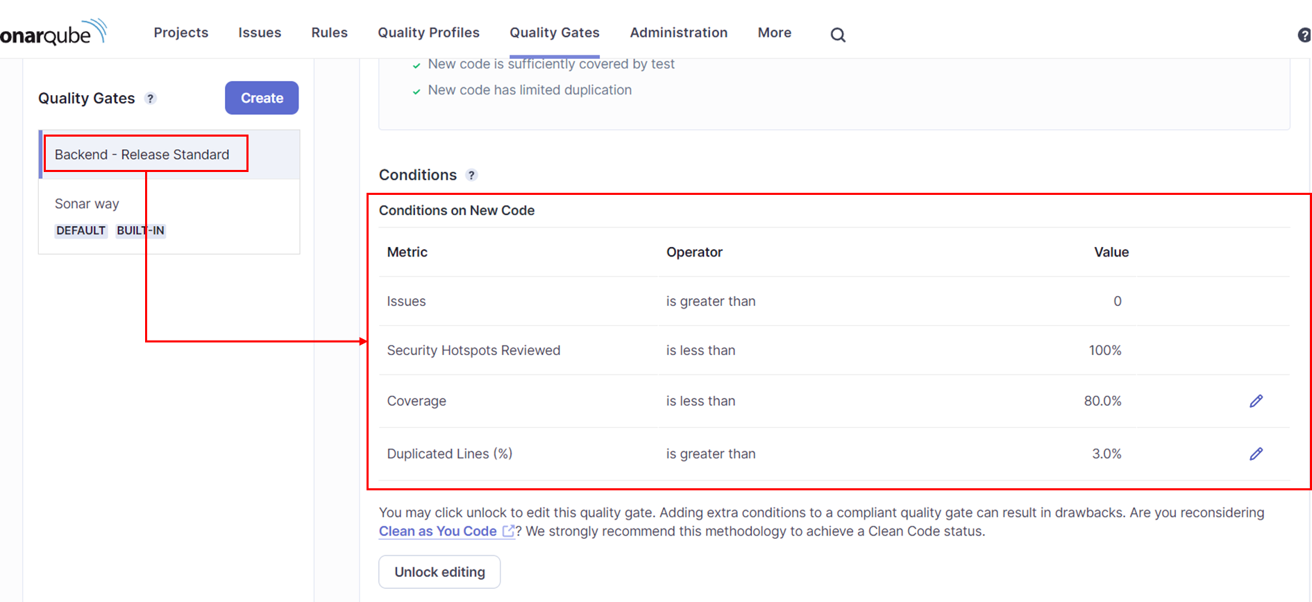Screen dimensions: 1312x602
Task: Edit the Coverage condition with pencil icon
Action: click(x=1256, y=401)
